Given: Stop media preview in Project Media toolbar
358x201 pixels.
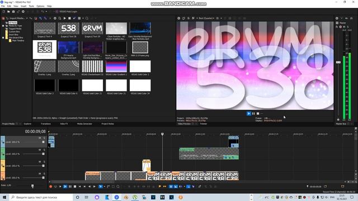Looking at the screenshot, I should (x=69, y=18).
